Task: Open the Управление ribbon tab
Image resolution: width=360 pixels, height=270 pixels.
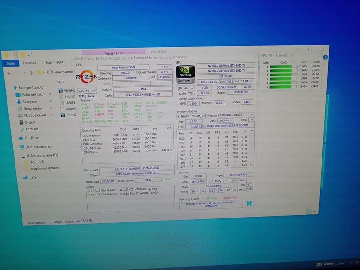Action: (113, 53)
